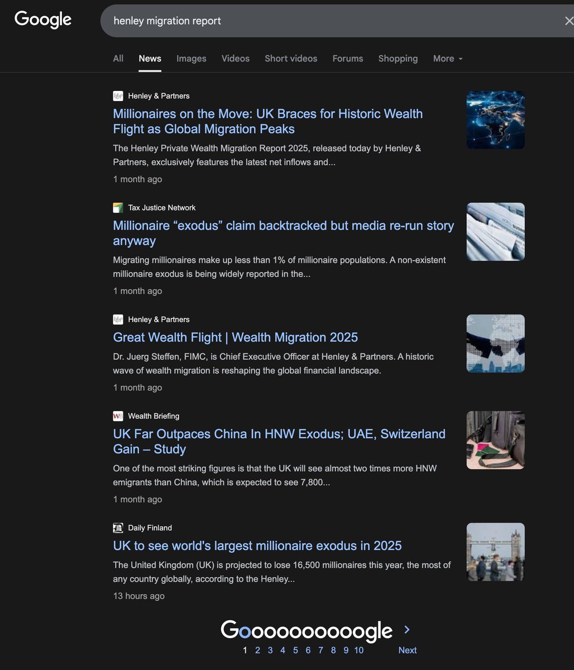Click the snippet about less than 1% of millionaire populations

tap(279, 267)
